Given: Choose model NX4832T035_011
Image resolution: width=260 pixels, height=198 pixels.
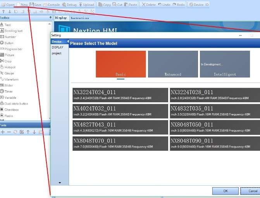Looking at the screenshot, I should click(x=215, y=111).
